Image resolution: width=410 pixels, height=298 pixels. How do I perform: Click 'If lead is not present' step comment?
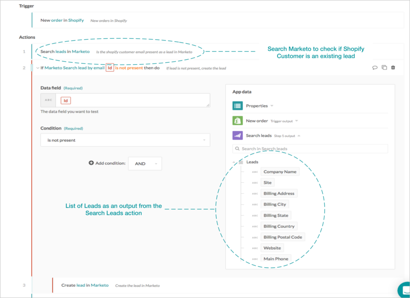[196, 68]
